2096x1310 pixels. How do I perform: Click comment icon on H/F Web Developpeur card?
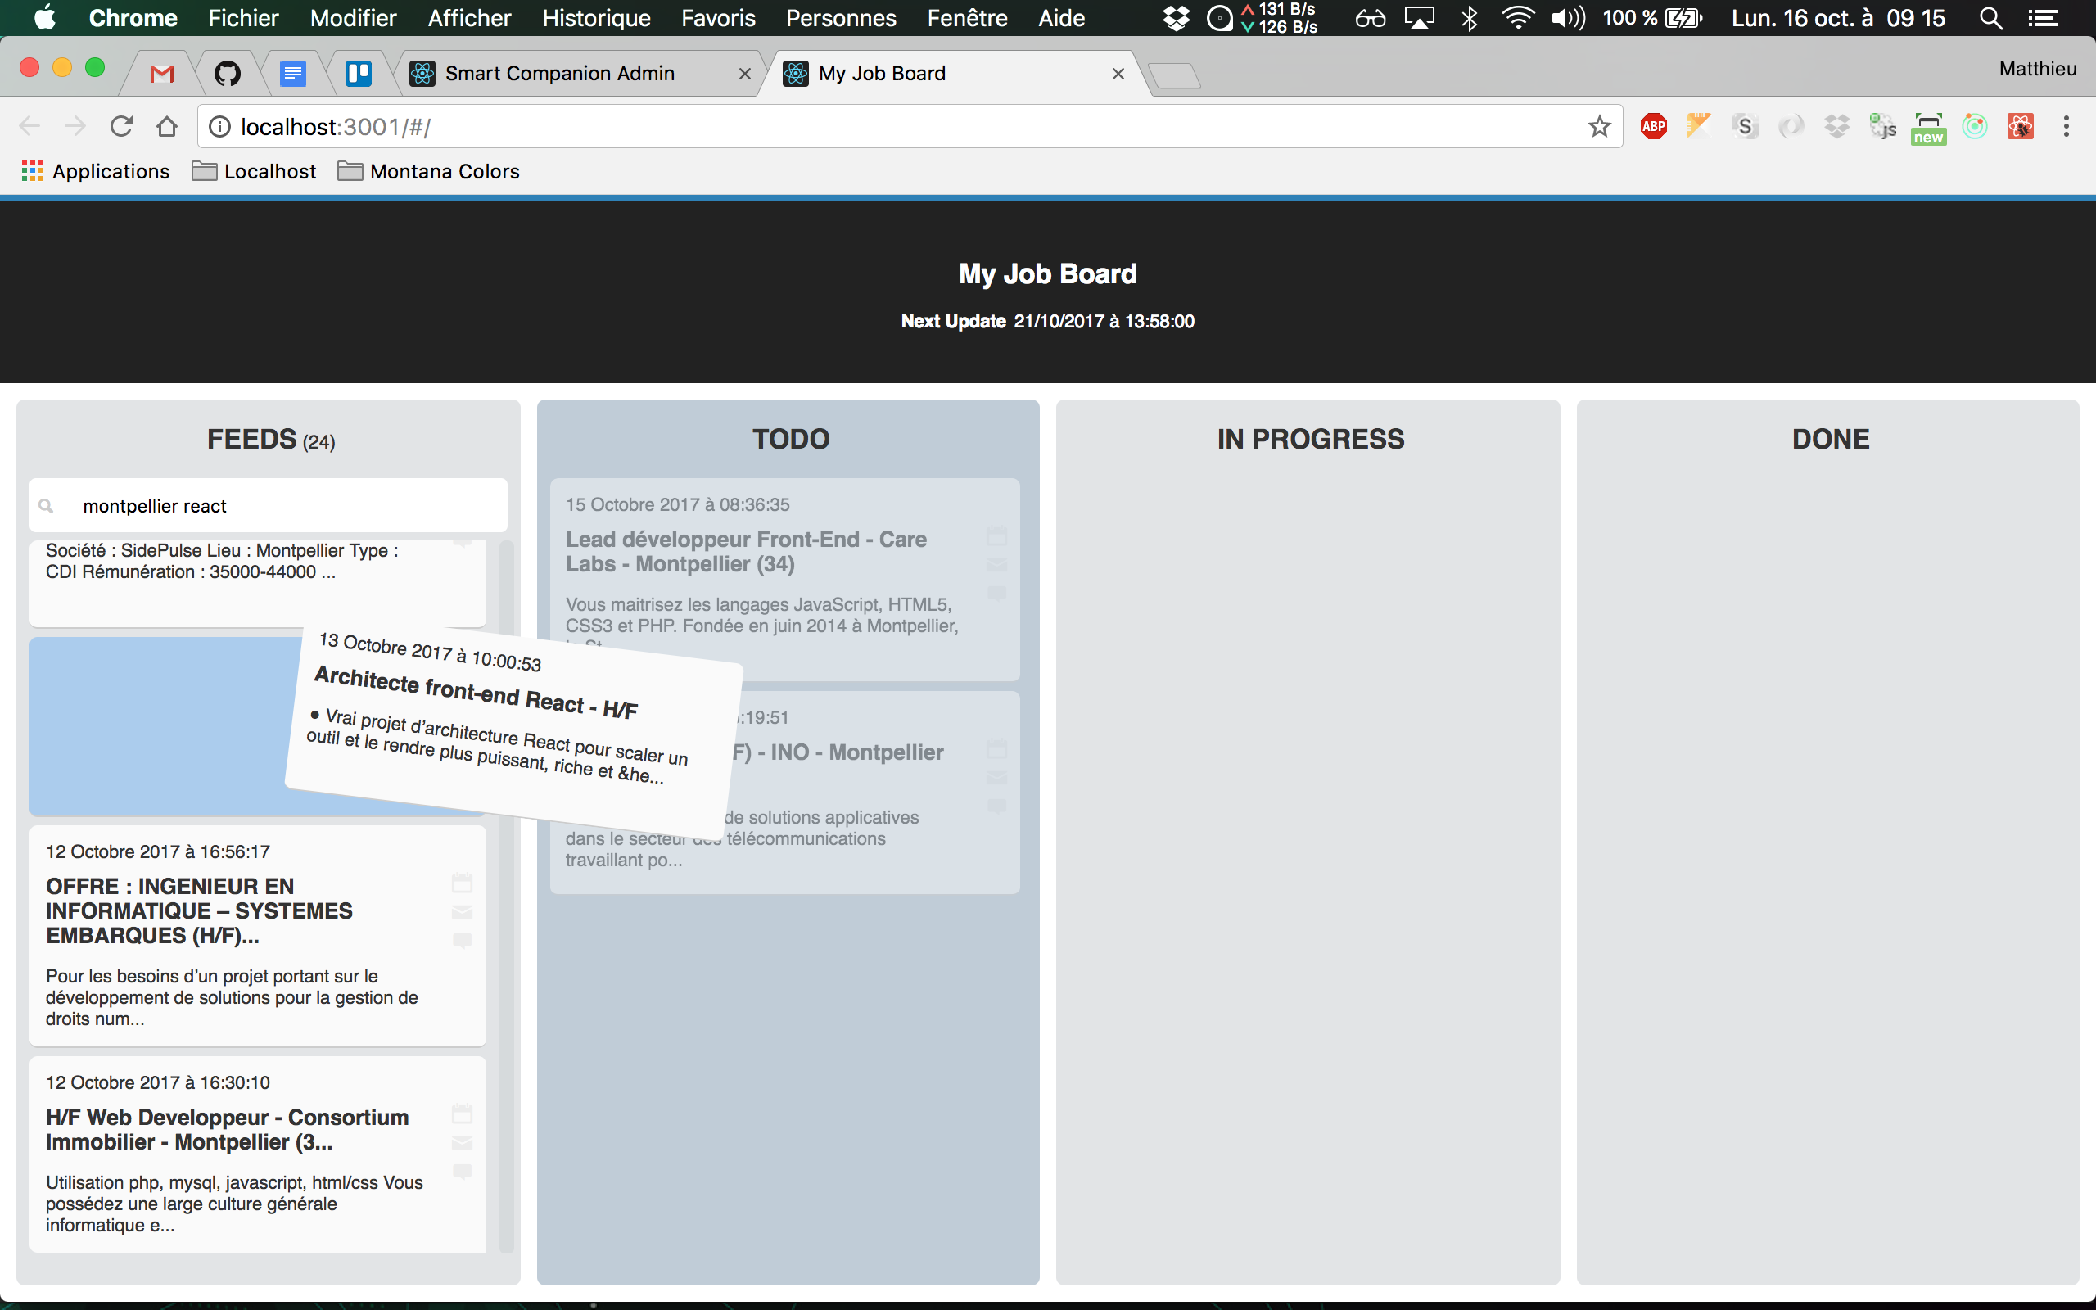click(x=462, y=1172)
